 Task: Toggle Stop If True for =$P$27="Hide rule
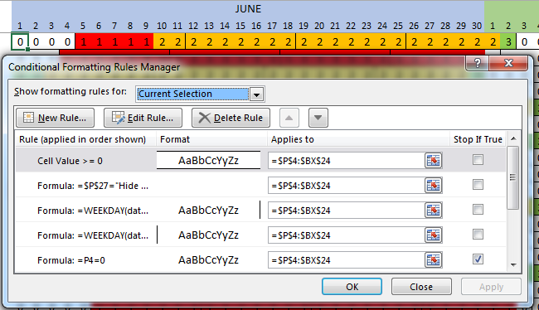point(478,185)
